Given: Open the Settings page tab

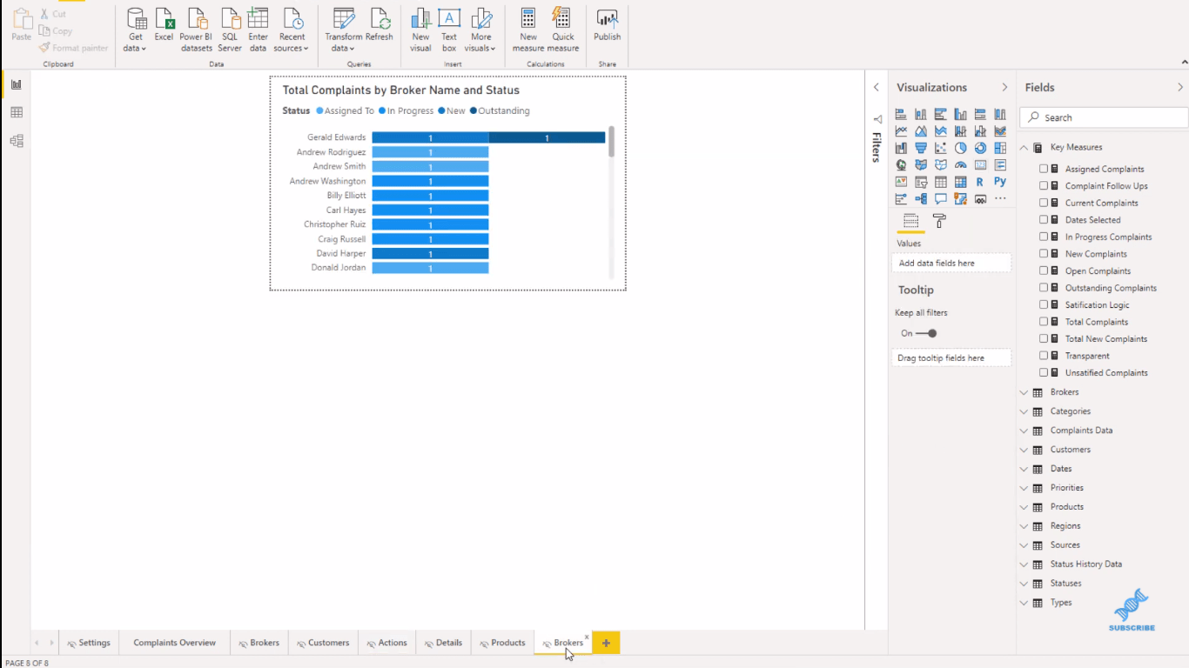Looking at the screenshot, I should 89,643.
